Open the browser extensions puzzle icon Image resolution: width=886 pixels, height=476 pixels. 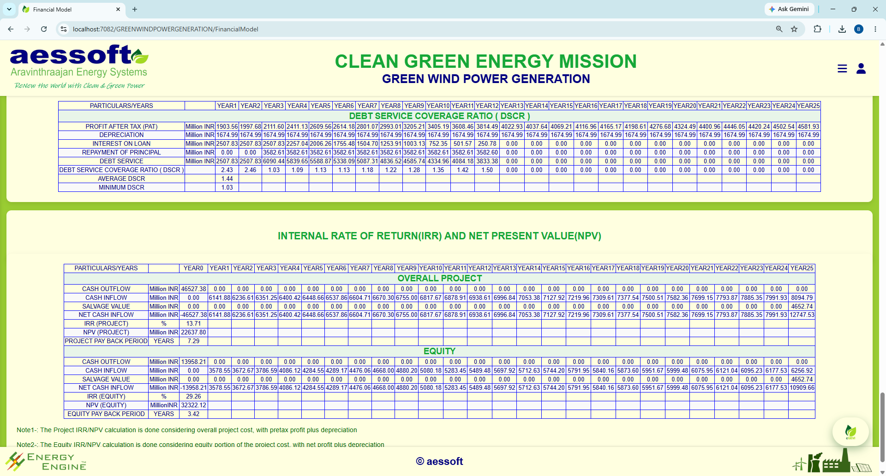[817, 29]
